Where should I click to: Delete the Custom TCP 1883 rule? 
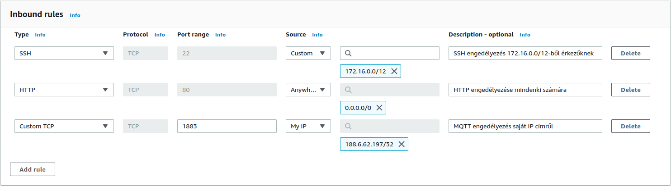tap(630, 126)
